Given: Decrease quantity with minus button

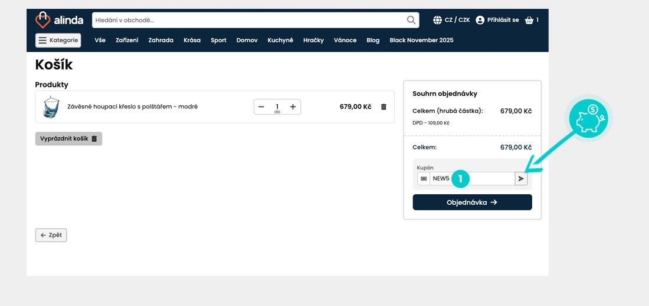Looking at the screenshot, I should click(261, 107).
